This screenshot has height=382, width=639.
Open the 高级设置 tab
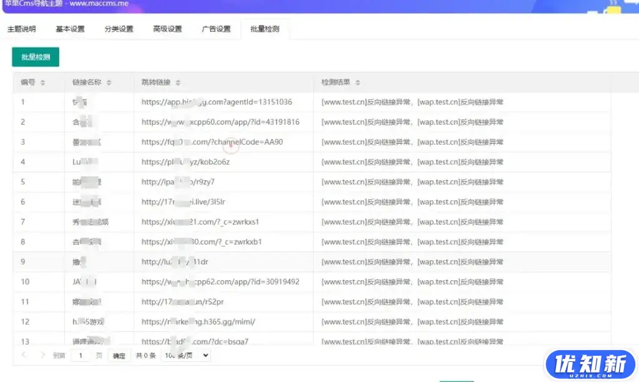tap(166, 29)
